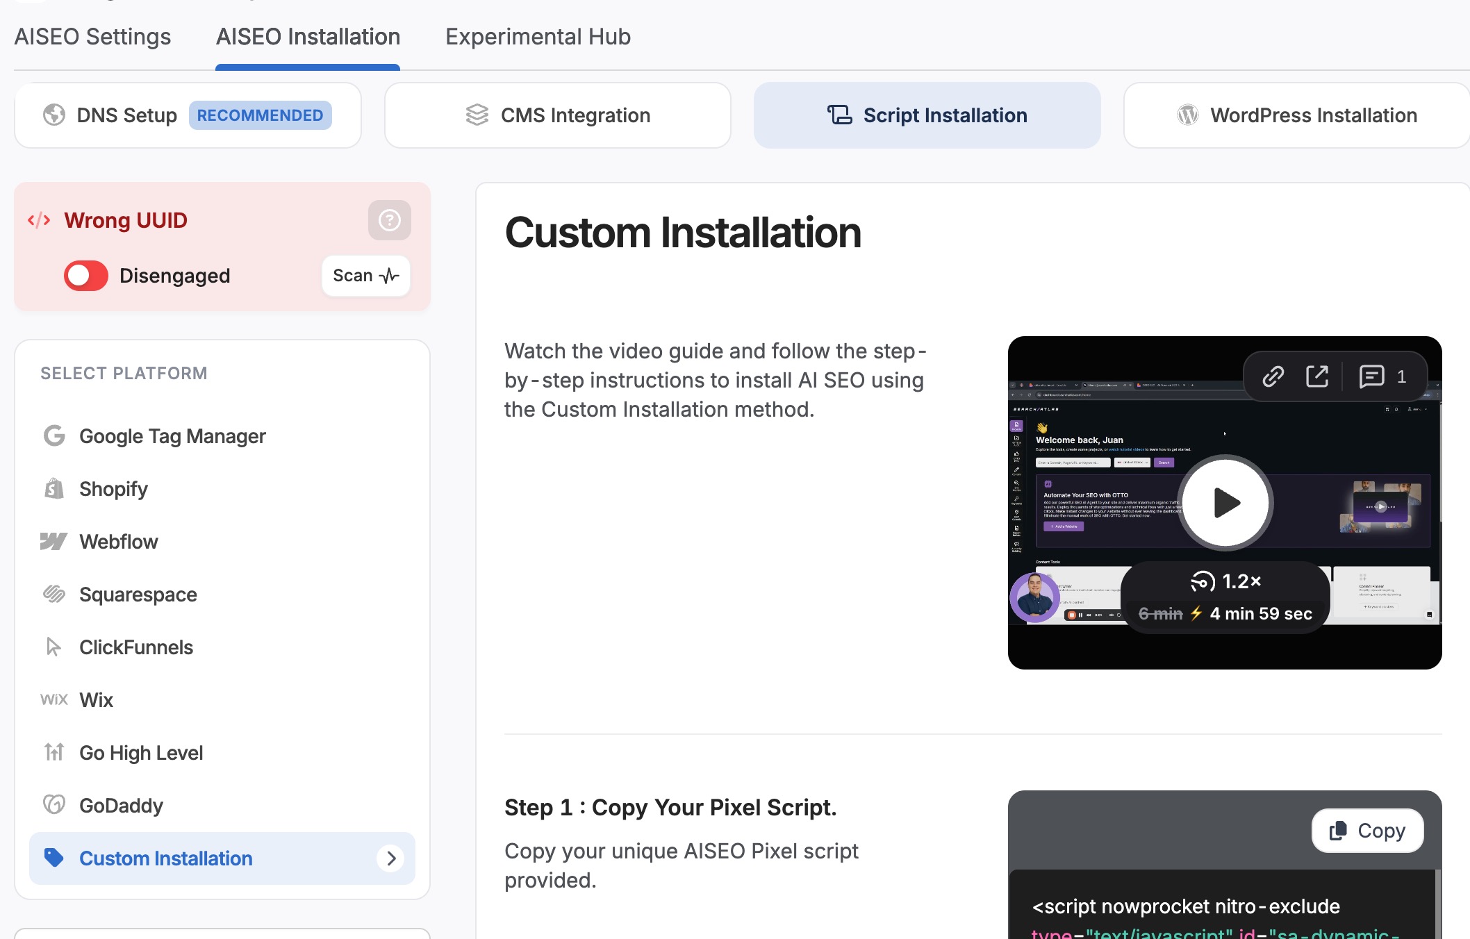Switch to the Experimental Hub tab
Screen dimensions: 1470x939
click(x=538, y=36)
